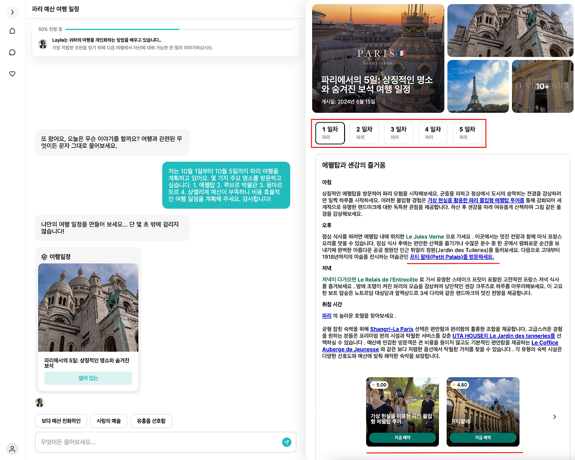Select the 5 일차 itinerary tab
Viewport: 575px width, 460px height.
(467, 133)
